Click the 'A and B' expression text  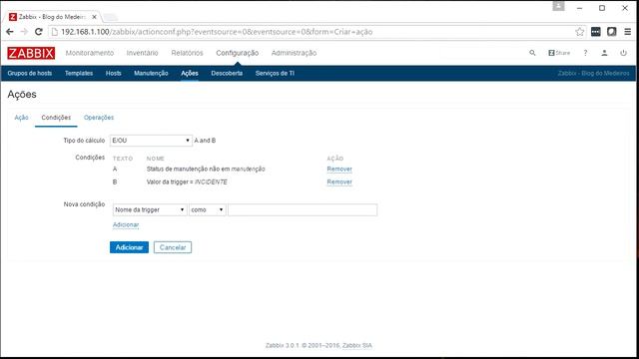click(205, 141)
